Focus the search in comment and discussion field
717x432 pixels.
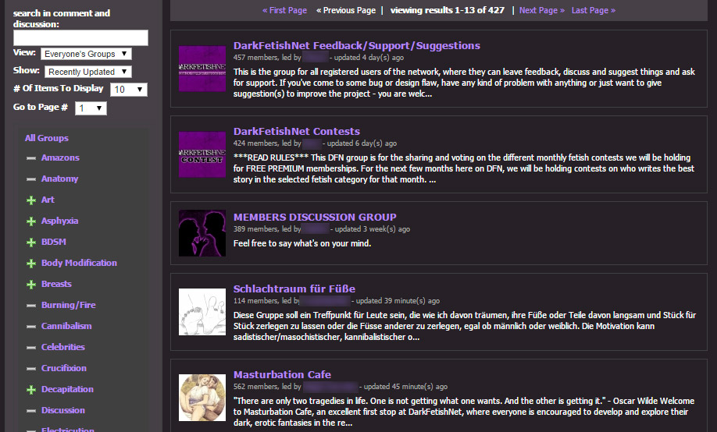80,38
